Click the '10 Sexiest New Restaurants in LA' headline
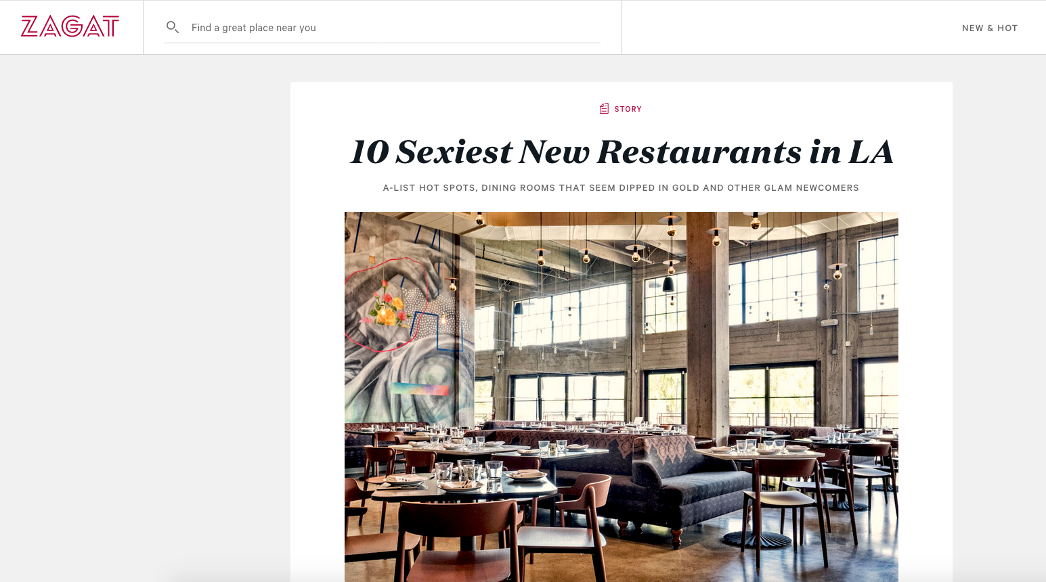The image size is (1046, 582). [x=622, y=152]
